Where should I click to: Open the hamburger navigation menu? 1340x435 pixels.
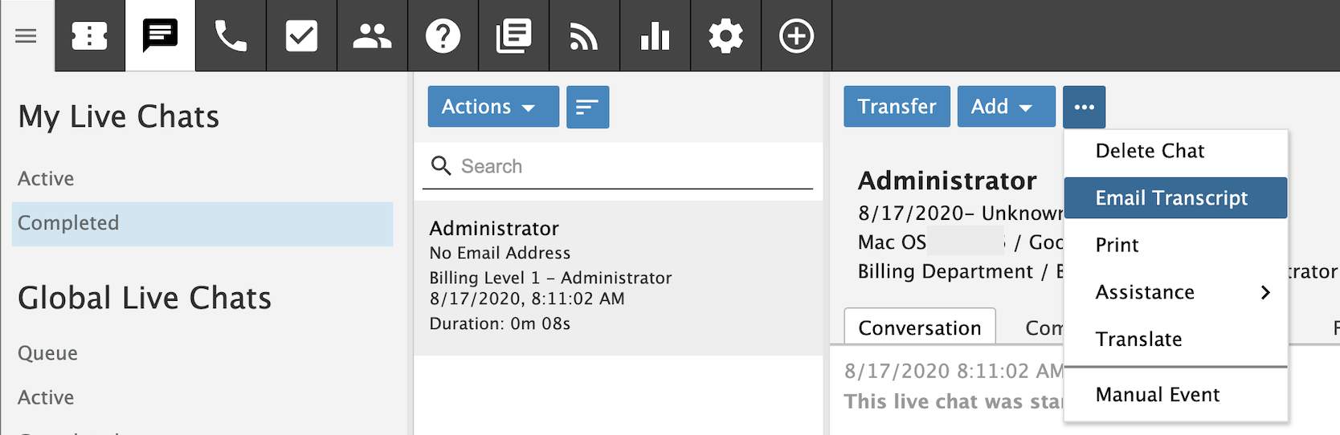coord(26,36)
